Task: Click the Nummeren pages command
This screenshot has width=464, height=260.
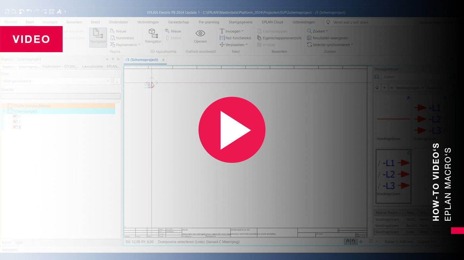Action: [x=122, y=38]
